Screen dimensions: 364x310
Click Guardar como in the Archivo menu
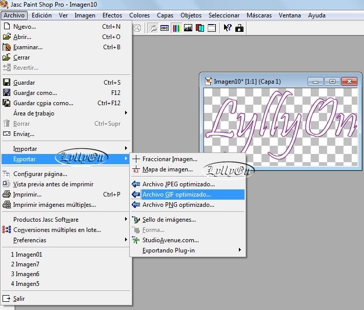pos(35,93)
